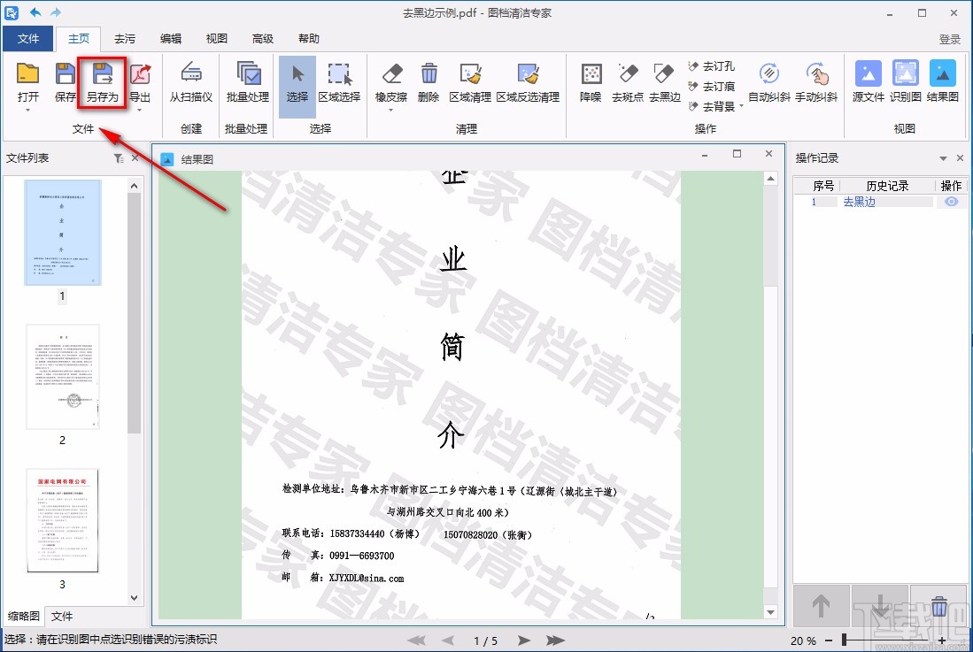The image size is (973, 652).
Task: Toggle the 选择 selection tool
Action: pos(297,84)
